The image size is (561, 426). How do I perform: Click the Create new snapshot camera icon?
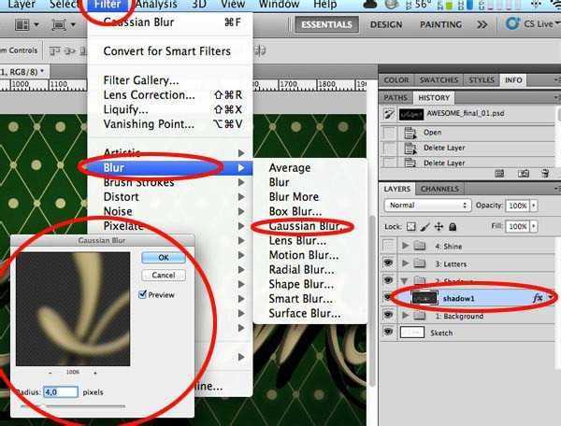click(x=524, y=174)
